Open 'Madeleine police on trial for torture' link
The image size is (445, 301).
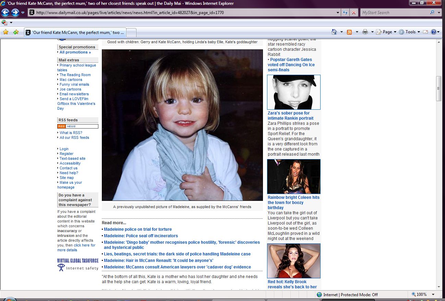138,229
